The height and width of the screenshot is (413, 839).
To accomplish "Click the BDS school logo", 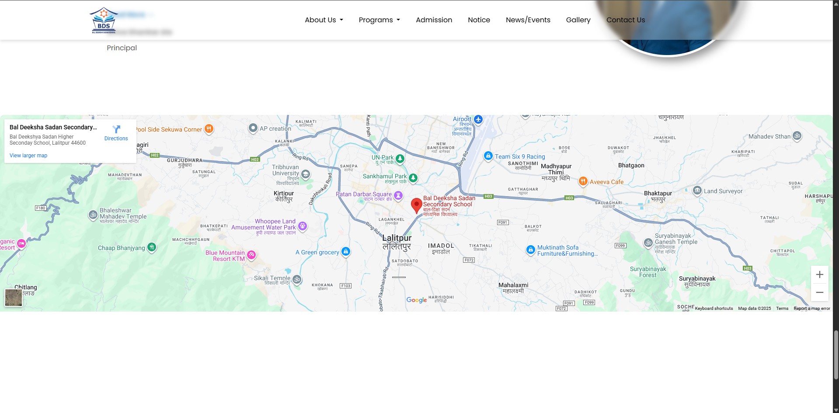I will click(104, 21).
